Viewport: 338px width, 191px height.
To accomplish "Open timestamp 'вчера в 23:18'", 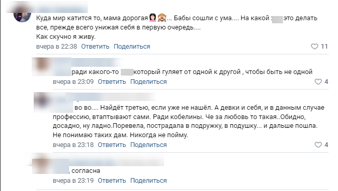I will point(73,145).
